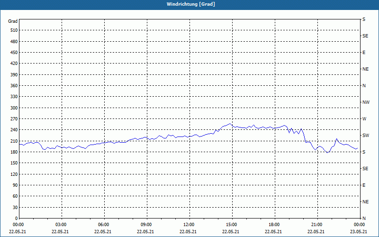Select the y-axis value 150
The image size is (379, 237).
(x=14, y=163)
